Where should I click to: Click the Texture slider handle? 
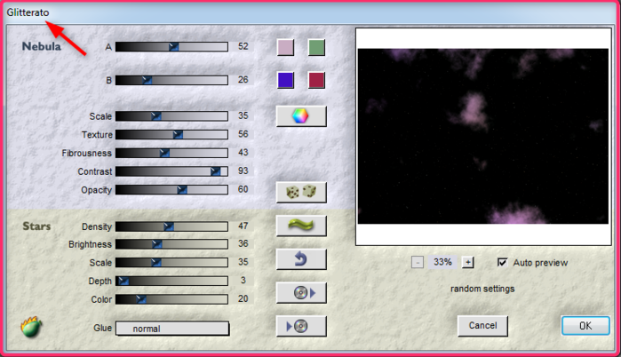tap(178, 135)
